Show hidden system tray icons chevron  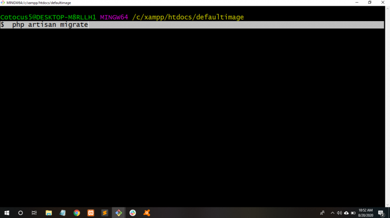pyautogui.click(x=333, y=213)
